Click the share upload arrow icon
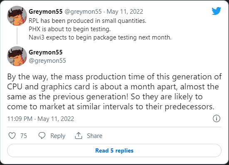 pos(79,135)
